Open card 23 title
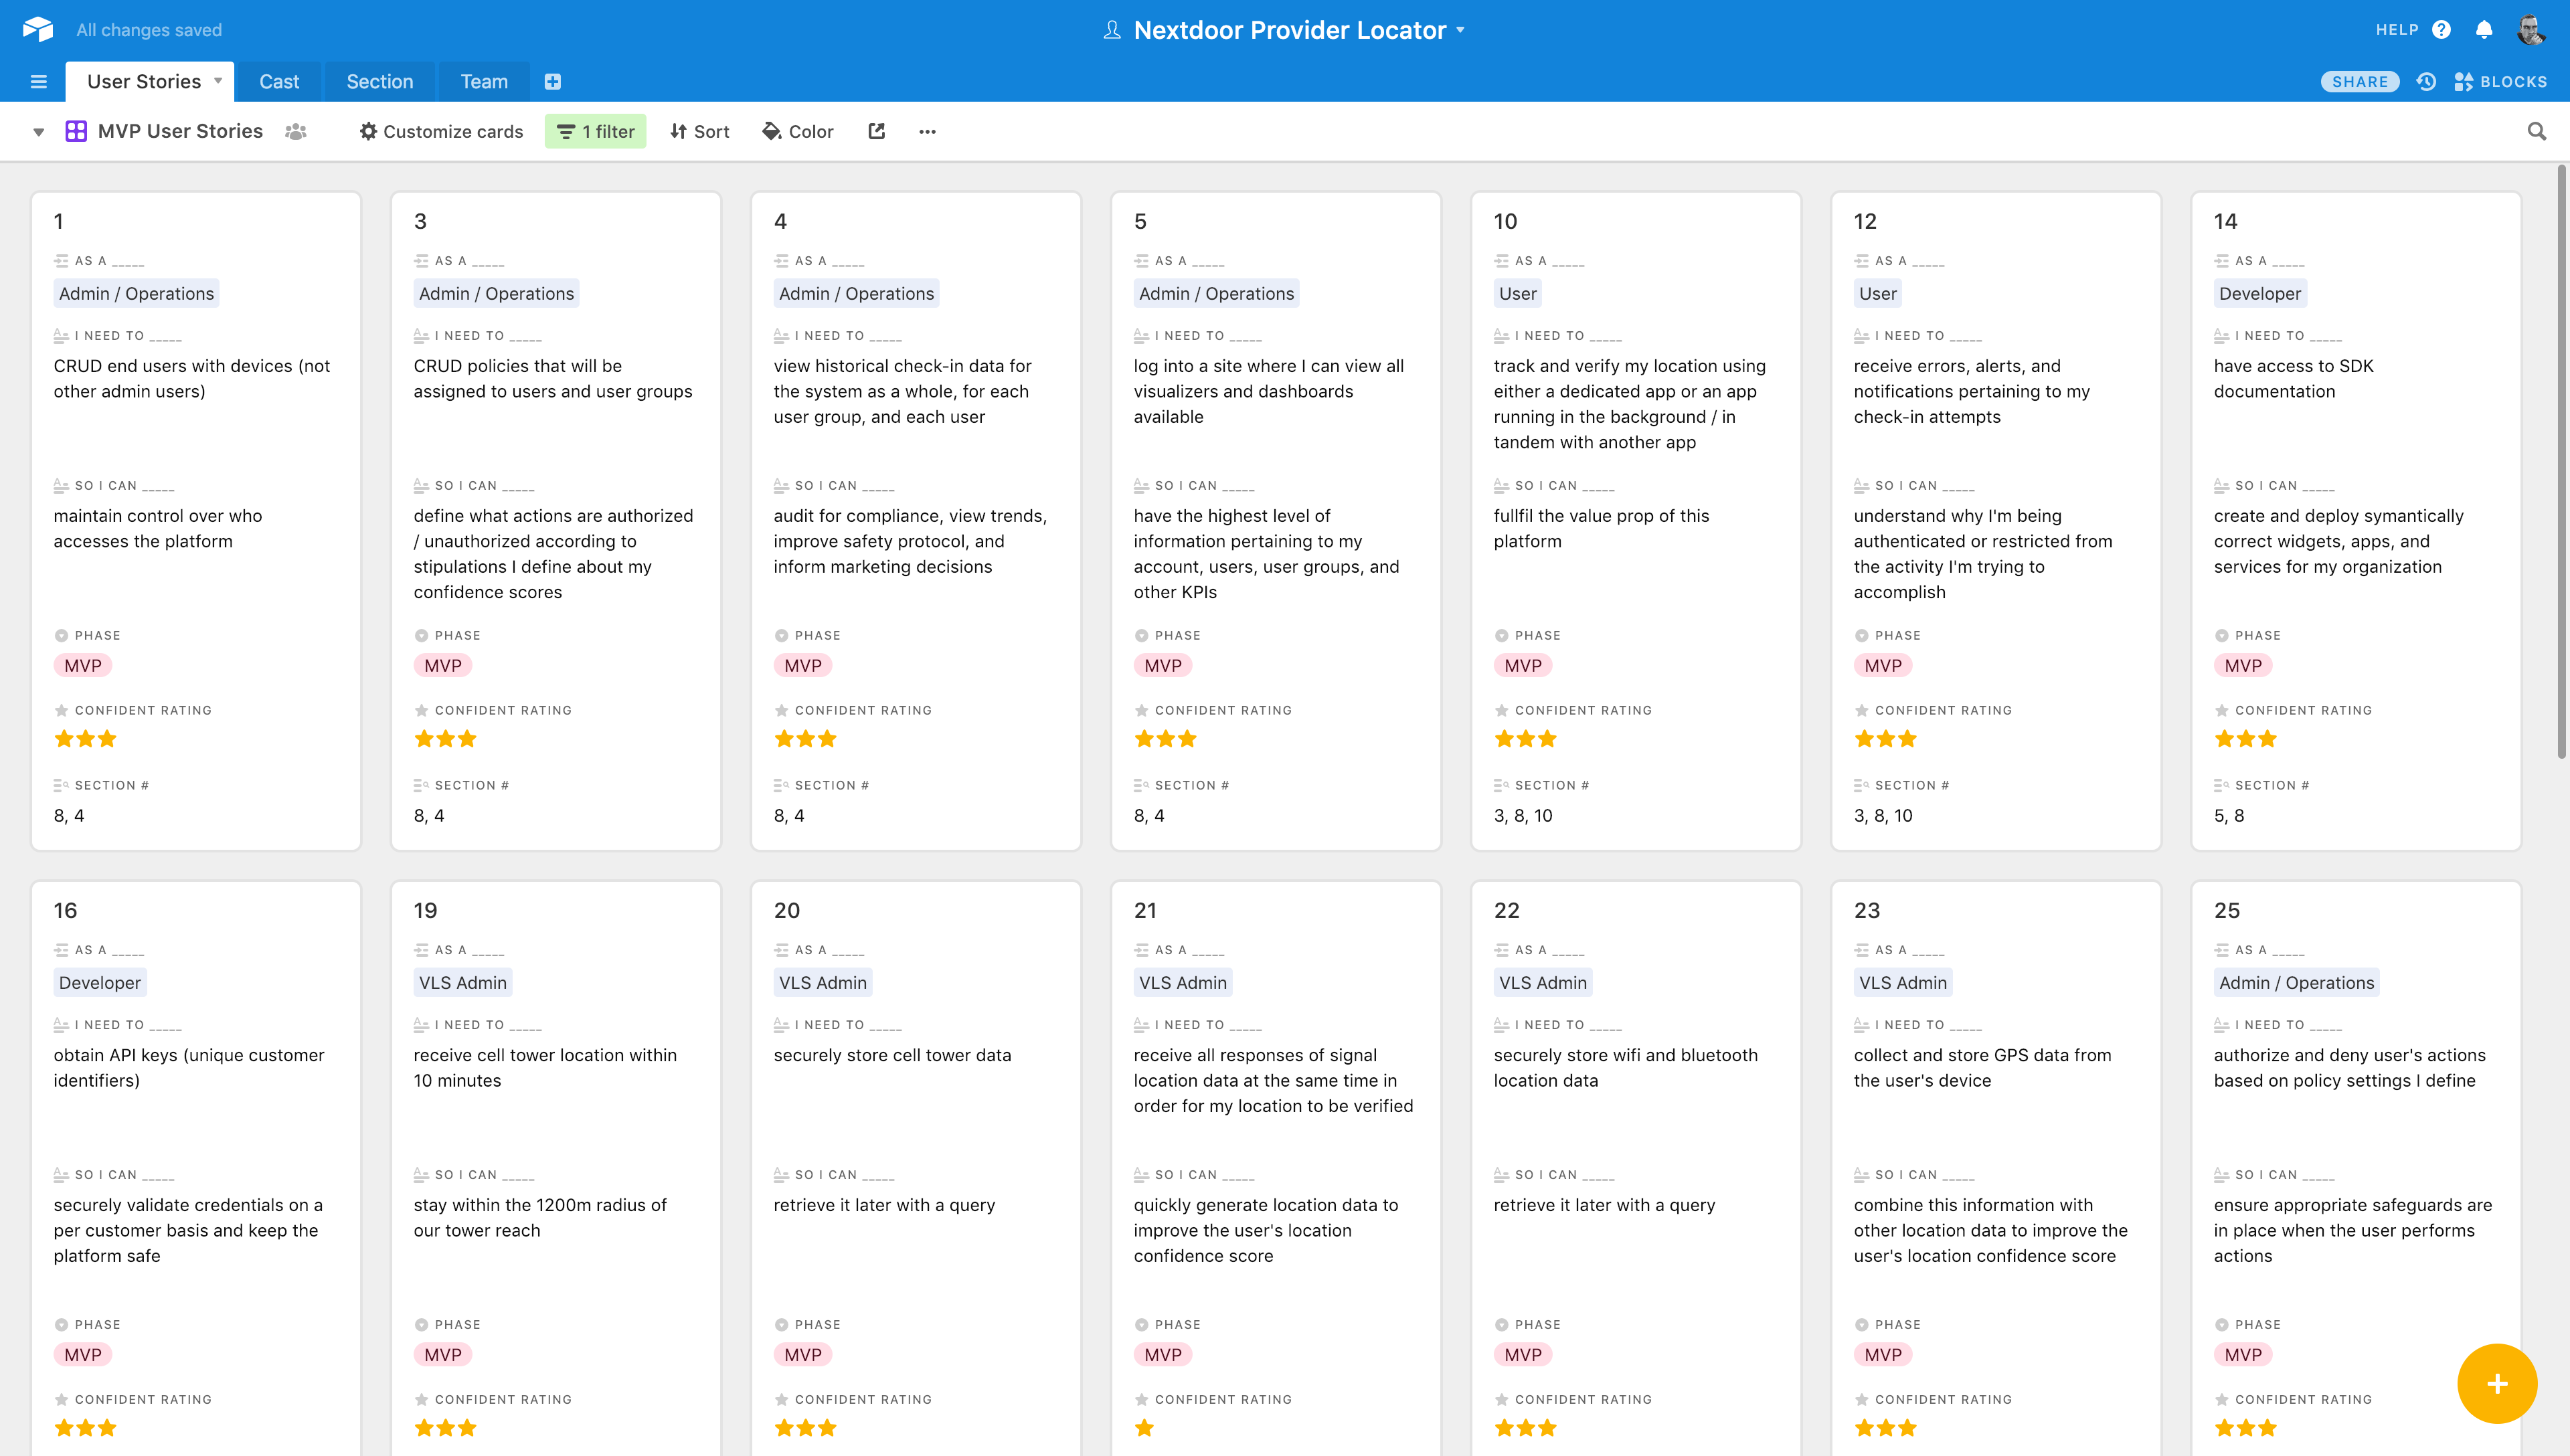The width and height of the screenshot is (2570, 1456). [1866, 910]
